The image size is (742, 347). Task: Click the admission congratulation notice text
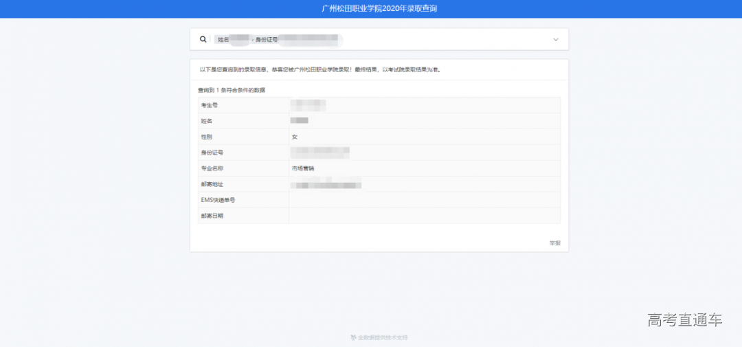click(x=319, y=70)
